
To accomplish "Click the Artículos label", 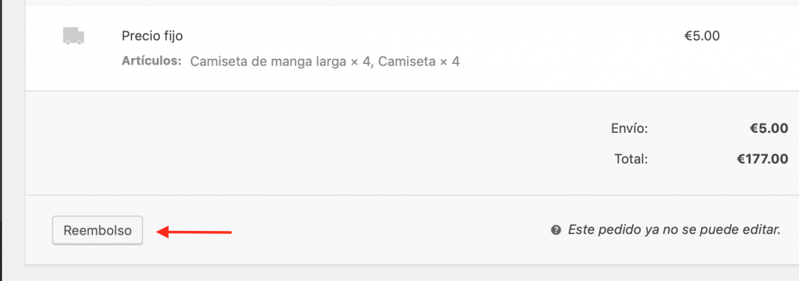I will tap(152, 62).
